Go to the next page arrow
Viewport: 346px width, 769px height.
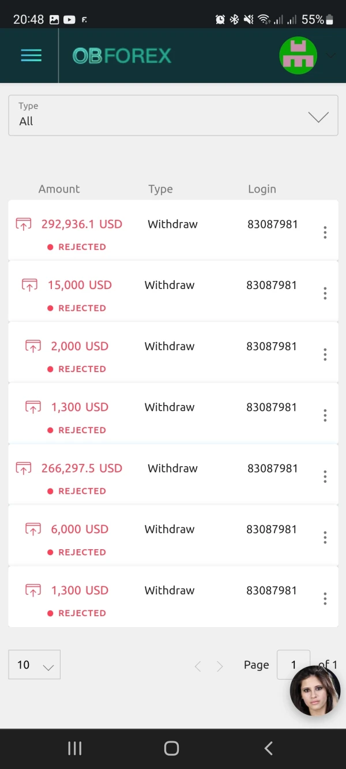(x=220, y=666)
